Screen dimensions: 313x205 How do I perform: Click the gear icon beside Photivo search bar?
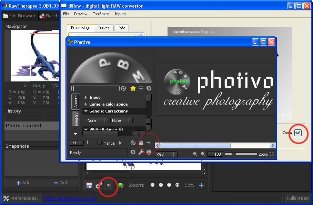(149, 88)
